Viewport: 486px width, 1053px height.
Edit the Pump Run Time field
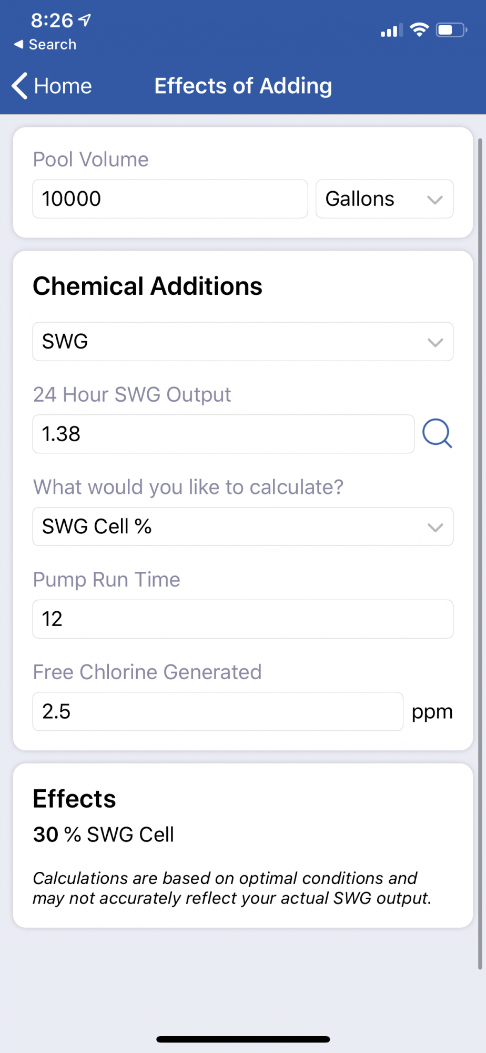(243, 619)
